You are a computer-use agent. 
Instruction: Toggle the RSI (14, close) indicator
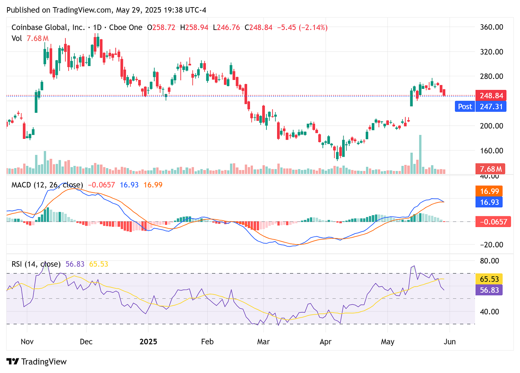36,264
